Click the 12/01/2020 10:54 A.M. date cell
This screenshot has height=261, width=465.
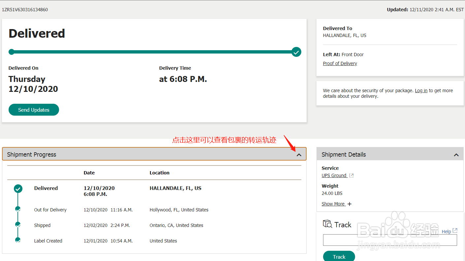pyautogui.click(x=108, y=241)
